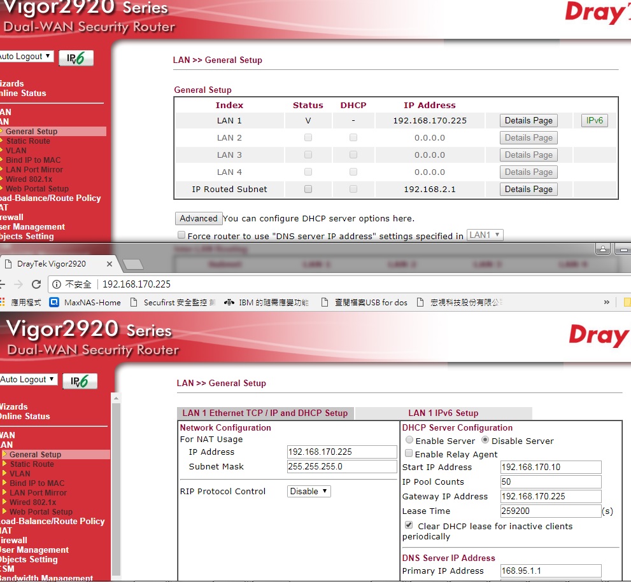The image size is (631, 582).
Task: Open LAN Port Mirror in the upper window sidebar
Action: [34, 170]
